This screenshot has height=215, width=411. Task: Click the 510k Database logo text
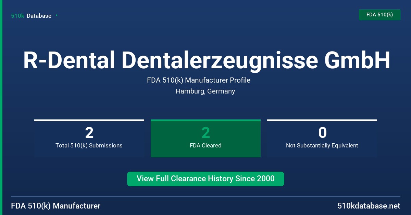31,16
